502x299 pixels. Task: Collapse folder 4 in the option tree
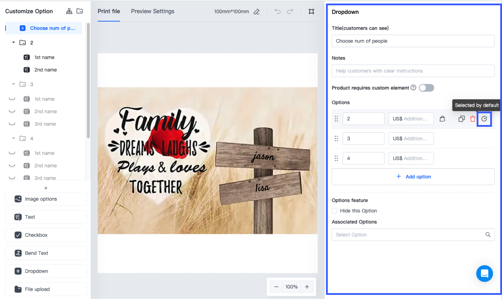coord(14,138)
